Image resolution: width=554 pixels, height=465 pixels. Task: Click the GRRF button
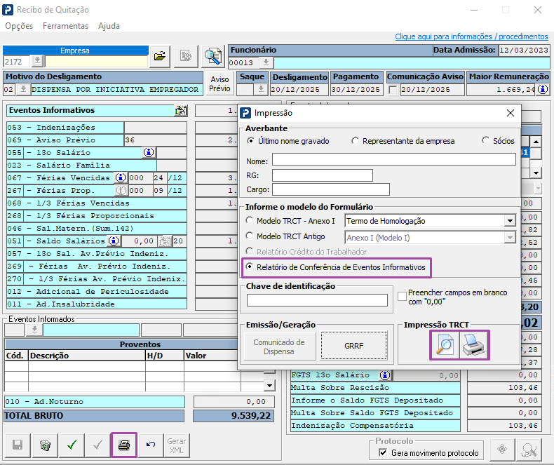[x=353, y=346]
